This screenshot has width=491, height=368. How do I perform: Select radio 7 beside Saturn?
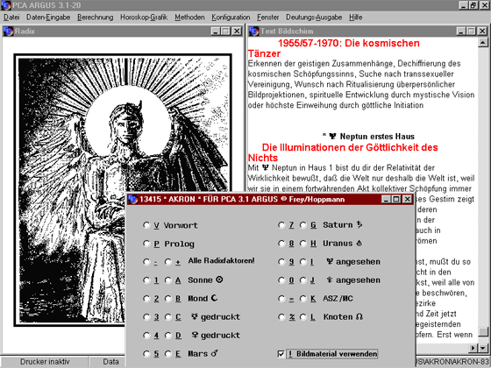(281, 225)
